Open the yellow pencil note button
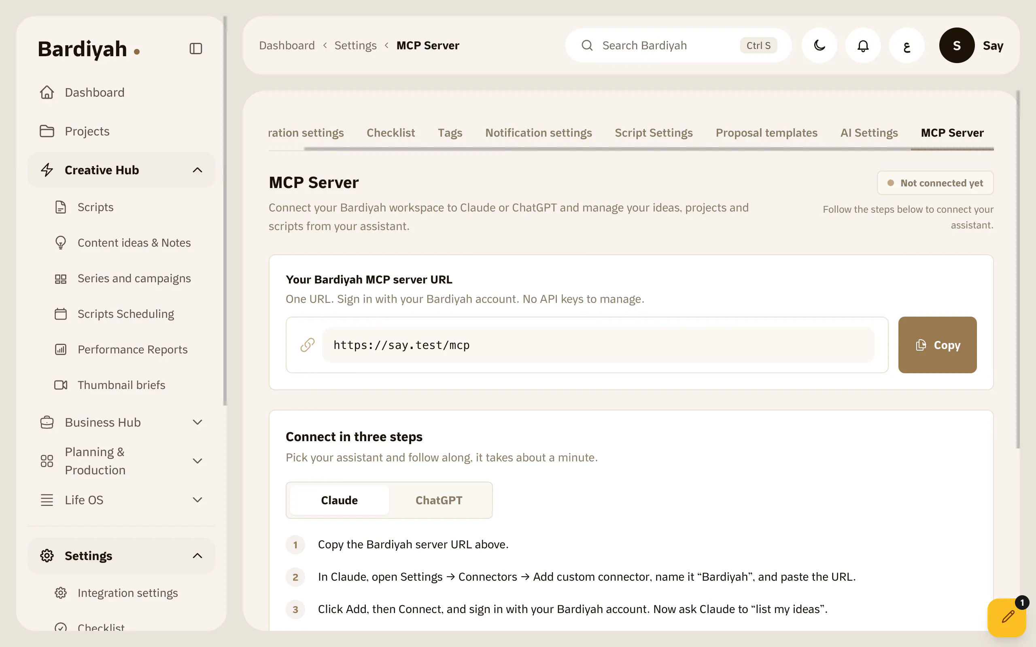This screenshot has height=647, width=1036. tap(1007, 617)
